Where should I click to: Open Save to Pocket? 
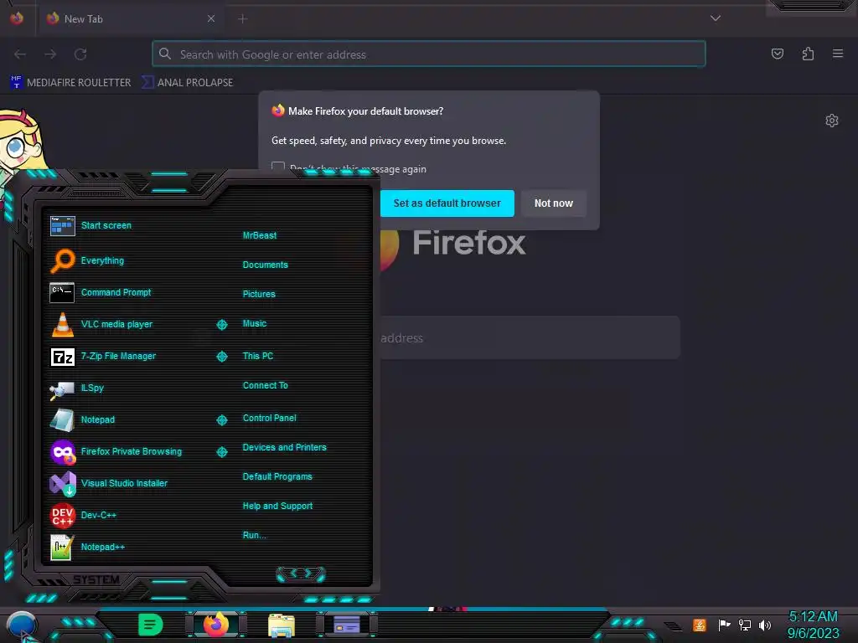(777, 54)
